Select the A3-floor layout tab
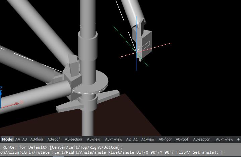This screenshot has height=157, width=241. tap(37, 139)
